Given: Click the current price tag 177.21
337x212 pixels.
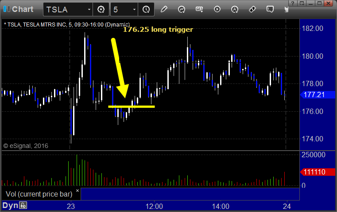Looking at the screenshot, I should point(318,95).
